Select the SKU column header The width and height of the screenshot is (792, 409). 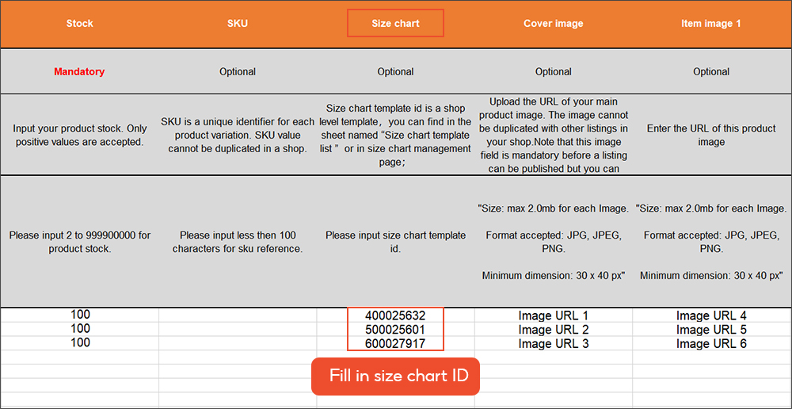[238, 24]
